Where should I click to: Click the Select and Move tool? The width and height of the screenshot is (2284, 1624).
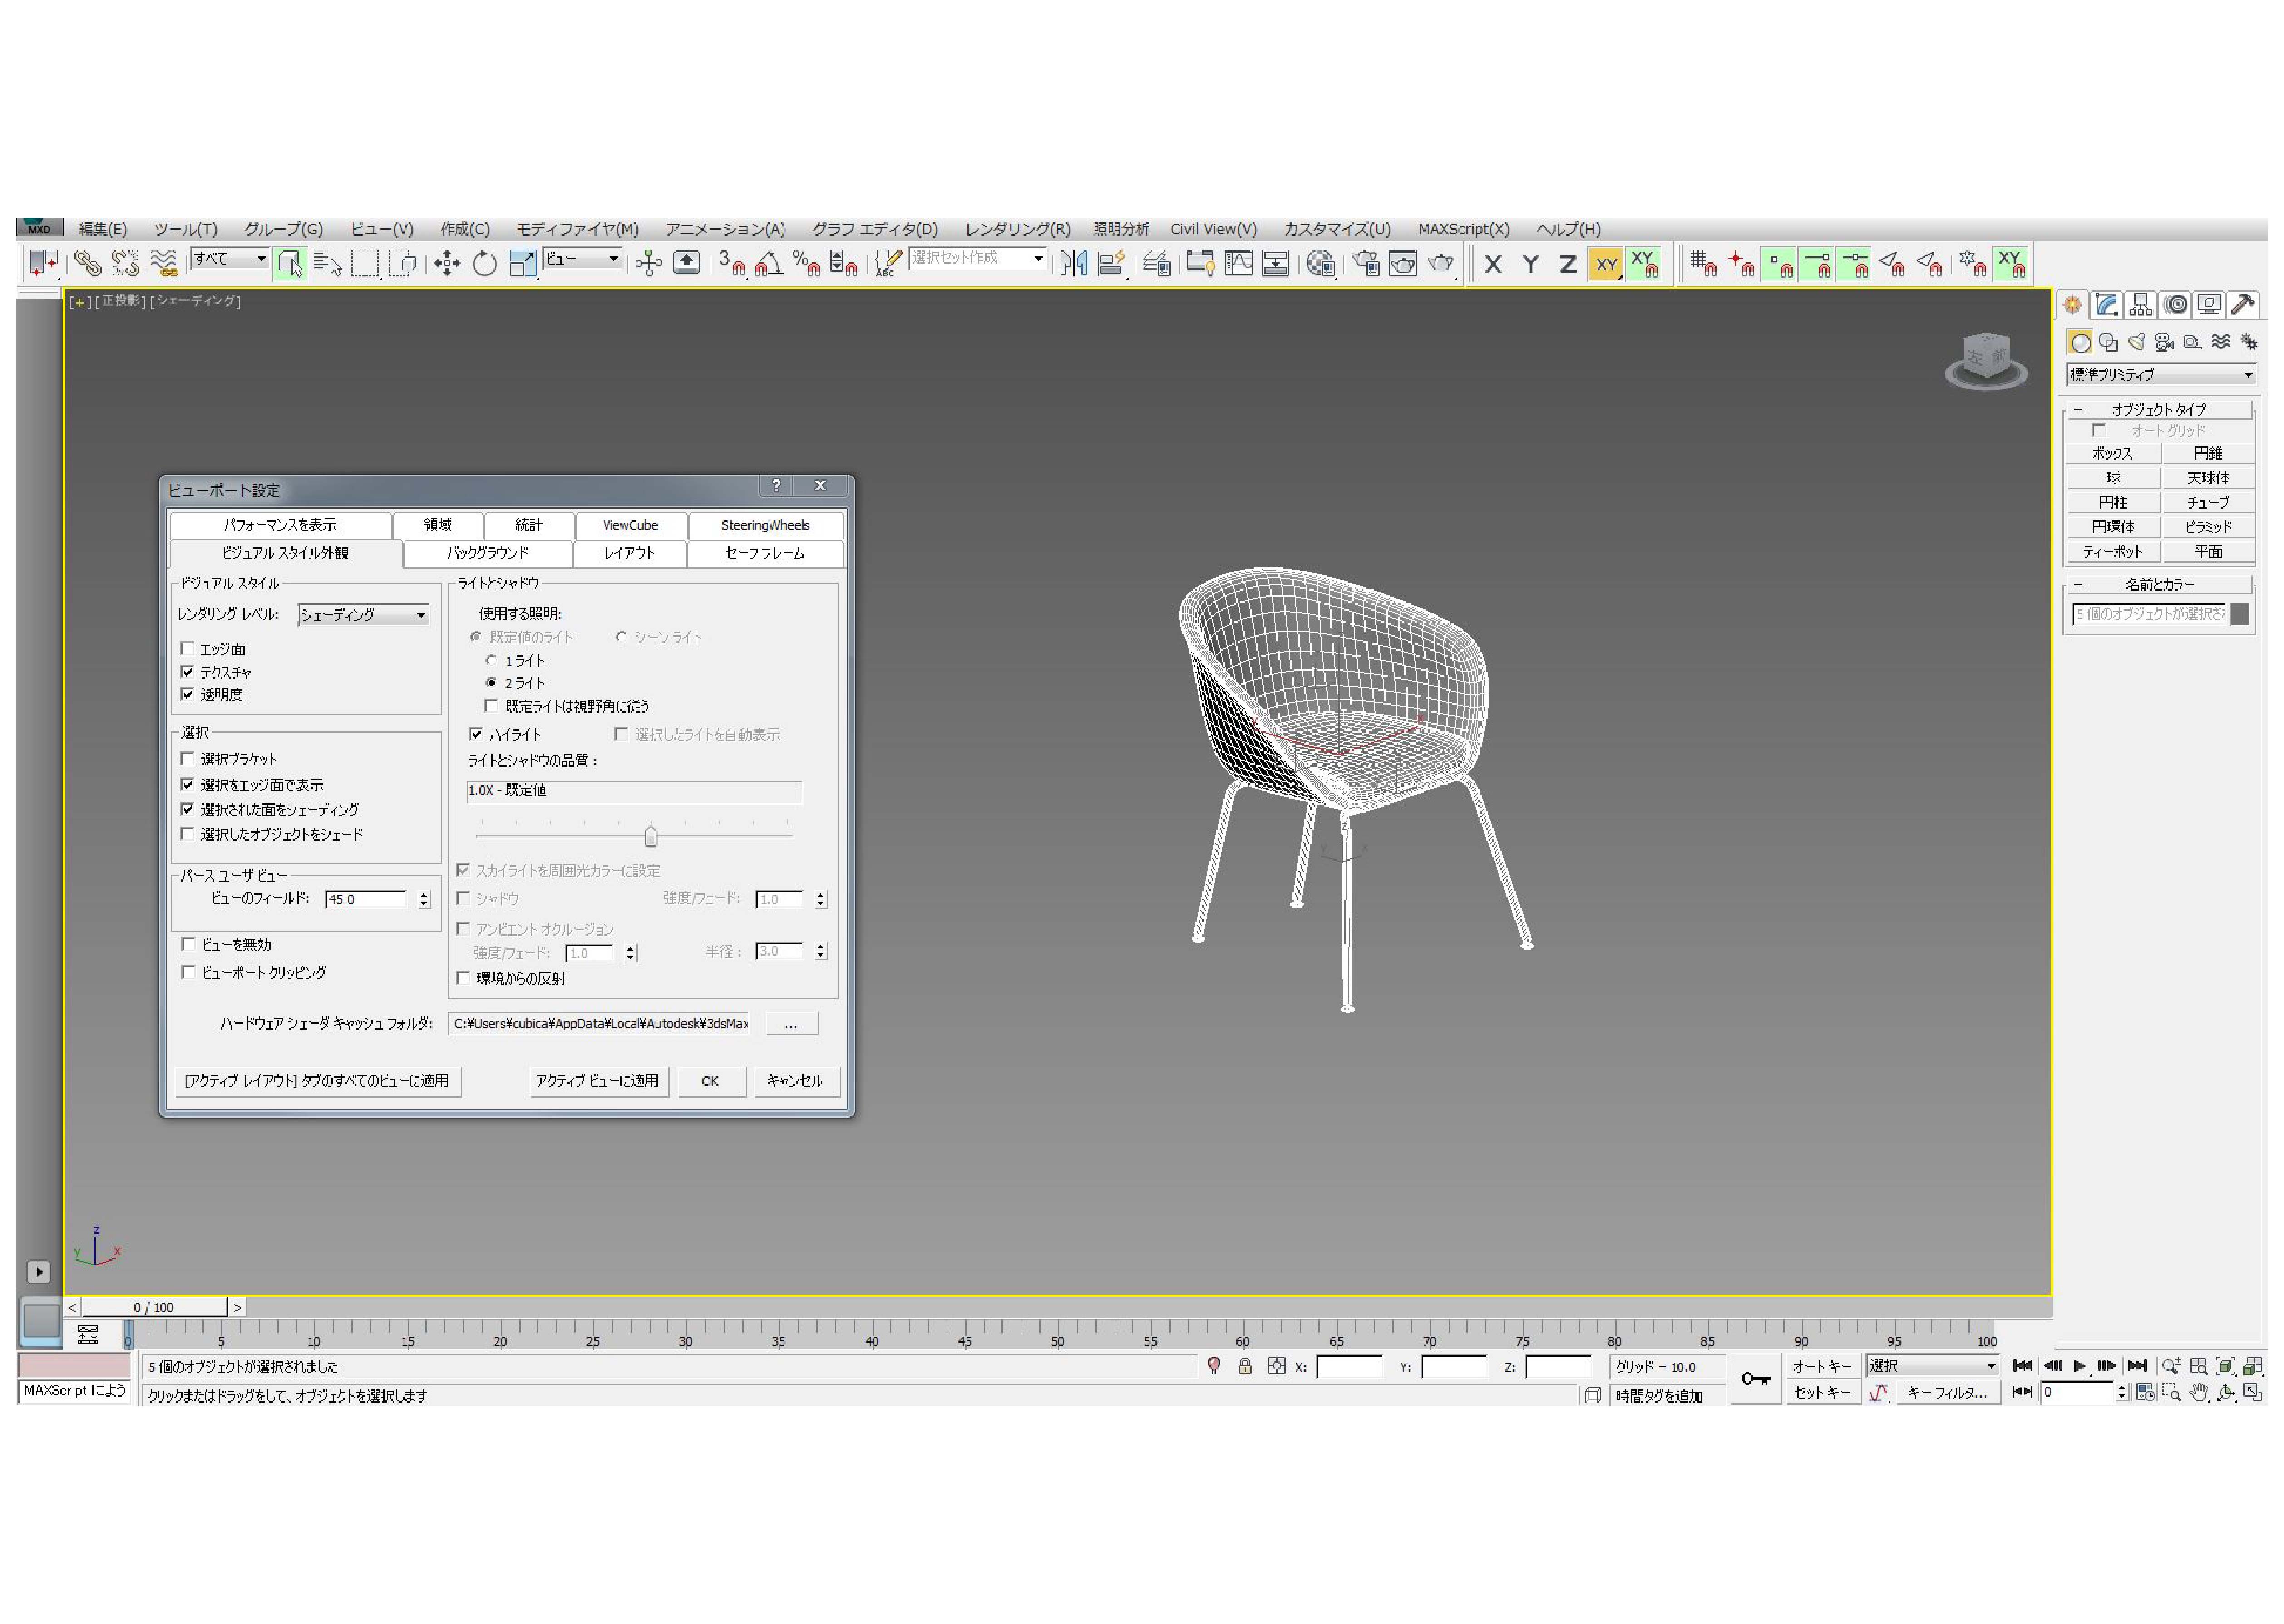446,264
